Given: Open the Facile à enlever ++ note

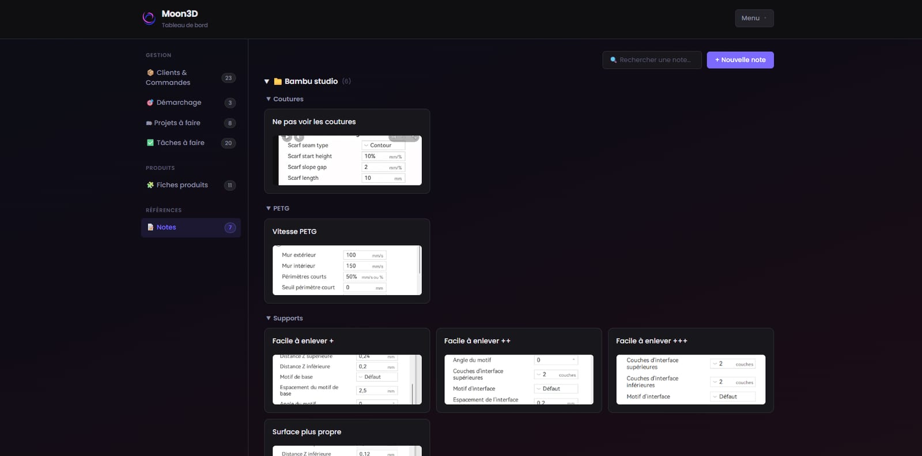Looking at the screenshot, I should point(519,371).
